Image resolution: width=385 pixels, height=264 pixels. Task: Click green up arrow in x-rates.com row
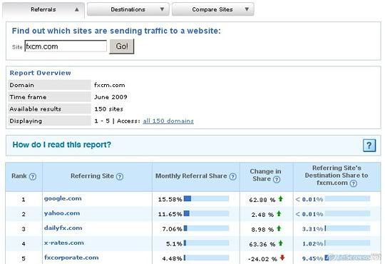coord(281,243)
